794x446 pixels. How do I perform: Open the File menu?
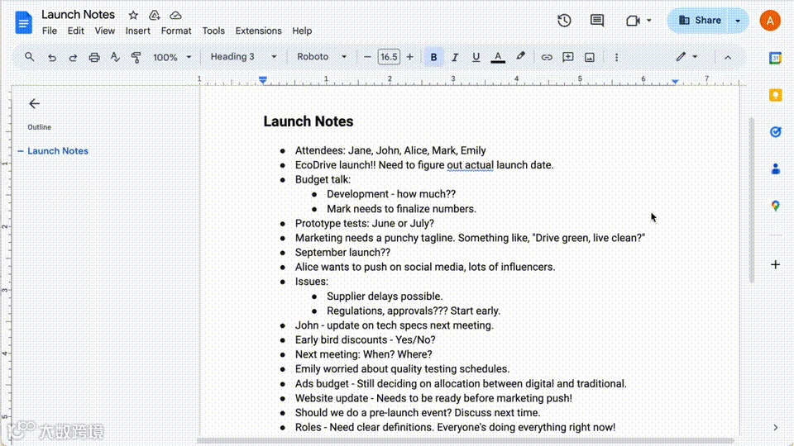49,31
